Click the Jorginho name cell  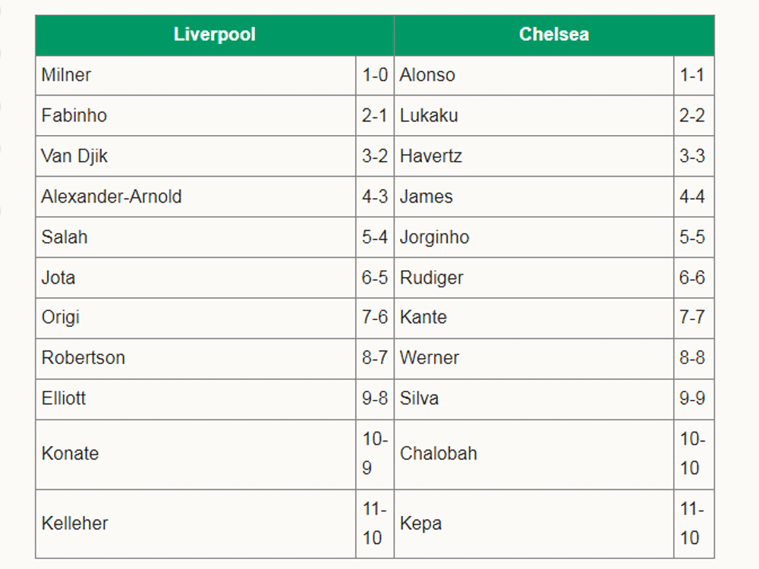[534, 237]
